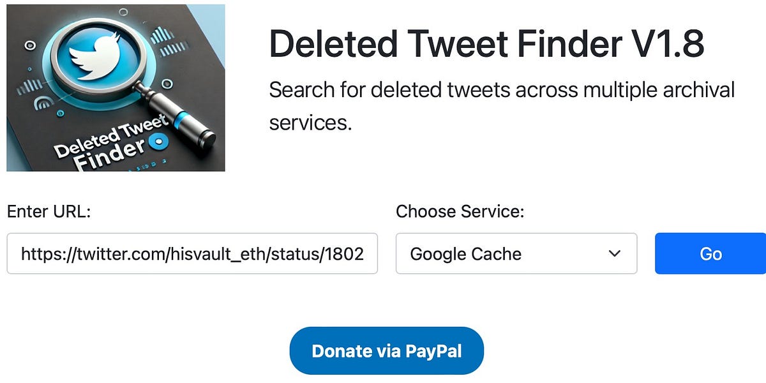
Task: Click the Deleted Tweet Finder V1.8 heading
Action: [487, 43]
